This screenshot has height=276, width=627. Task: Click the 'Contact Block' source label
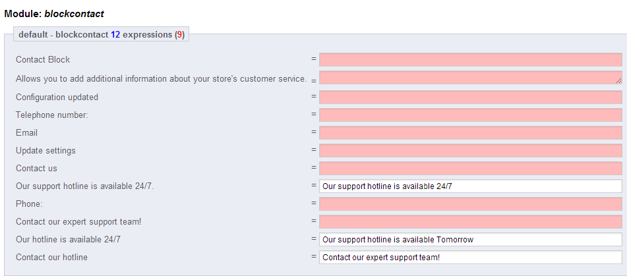coord(43,59)
